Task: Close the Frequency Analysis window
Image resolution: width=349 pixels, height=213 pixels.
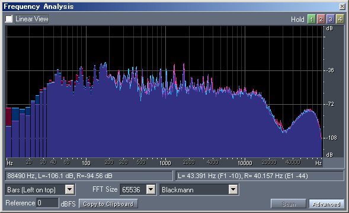Action: click(342, 7)
